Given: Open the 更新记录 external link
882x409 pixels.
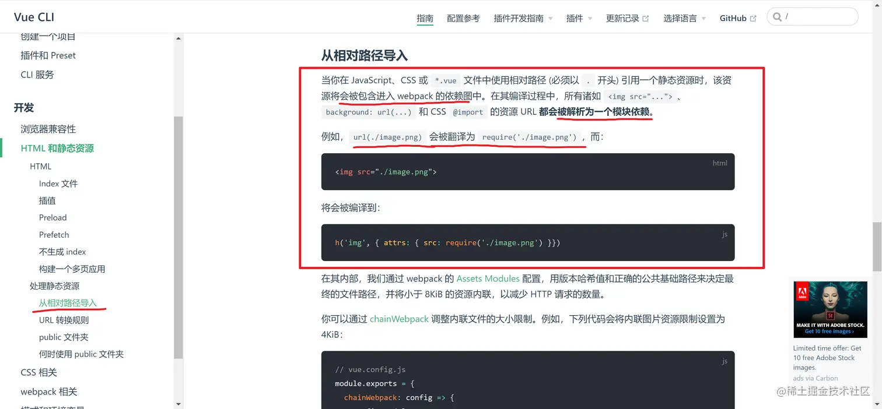Looking at the screenshot, I should pos(628,18).
